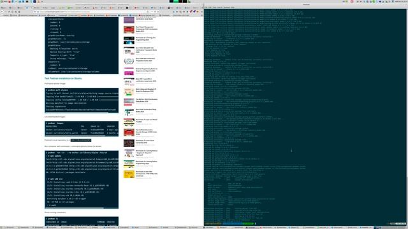Click the Node.js / AngularJS / ReactJS books thumbnail
This screenshot has height=229, width=408.
click(x=129, y=153)
